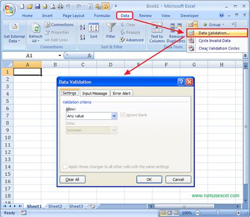The height and width of the screenshot is (217, 250).
Task: Click the Cancel button
Action: point(178,180)
